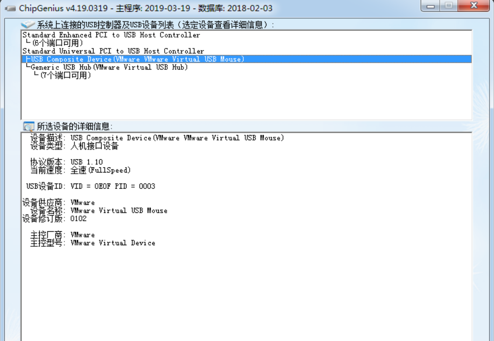Click the 主控厂商 VMware line
494x341 pixels.
tap(62, 235)
